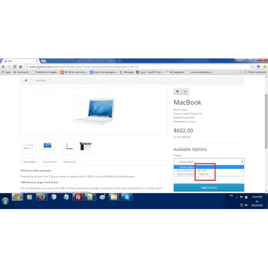This screenshot has height=268, width=268.
Task: Bookmark this page with the star icon
Action: 252,66
